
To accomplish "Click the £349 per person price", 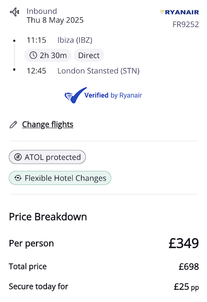I will (x=184, y=243).
